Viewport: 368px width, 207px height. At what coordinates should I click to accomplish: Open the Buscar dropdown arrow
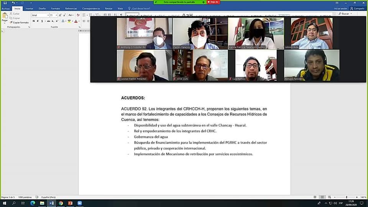point(350,13)
